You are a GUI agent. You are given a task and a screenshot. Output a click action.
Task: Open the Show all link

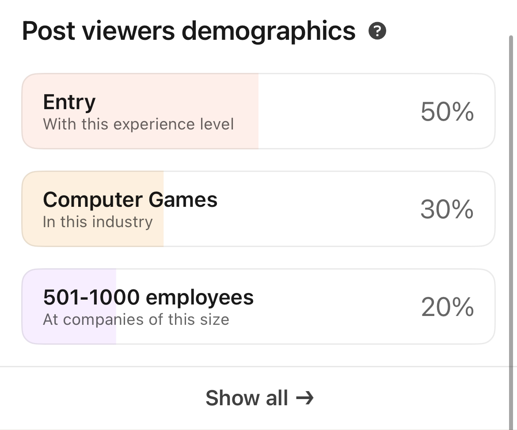pos(247,398)
